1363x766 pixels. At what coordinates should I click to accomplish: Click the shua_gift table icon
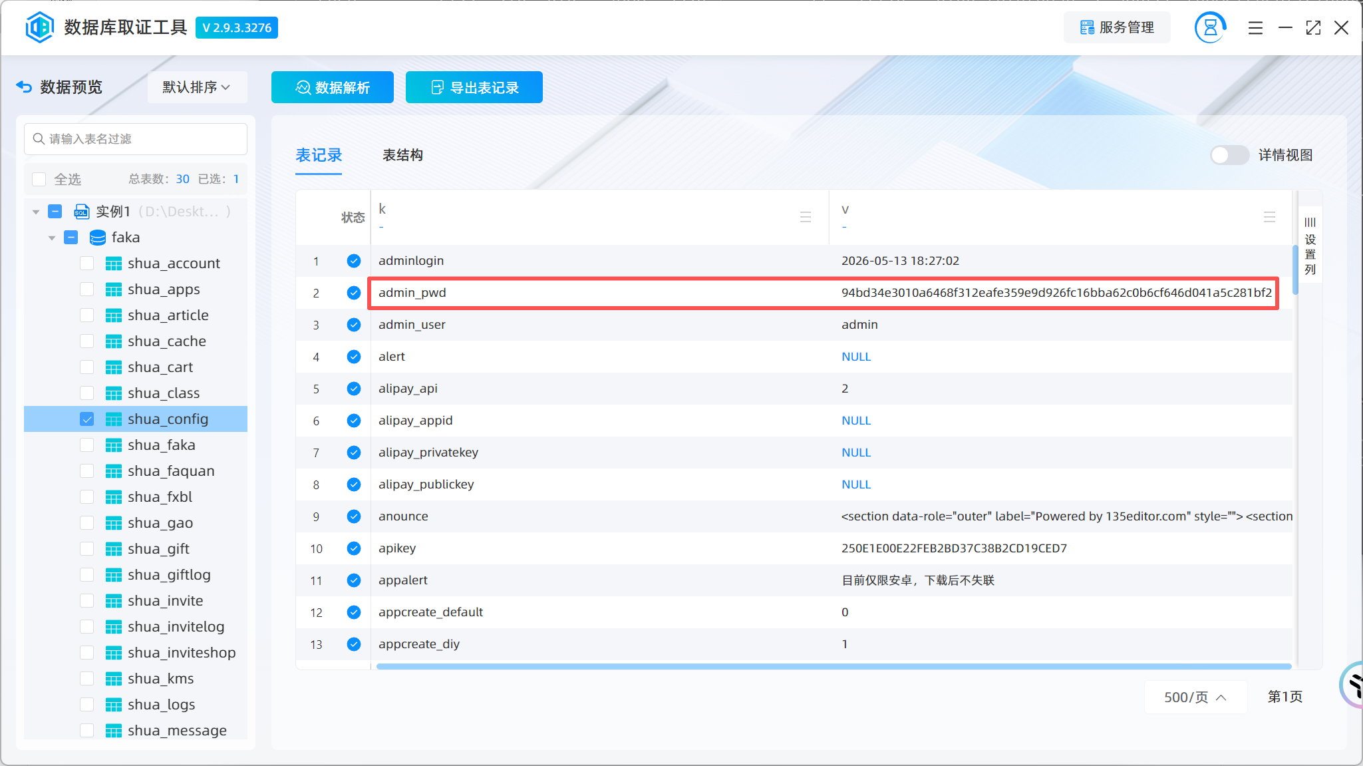[114, 549]
